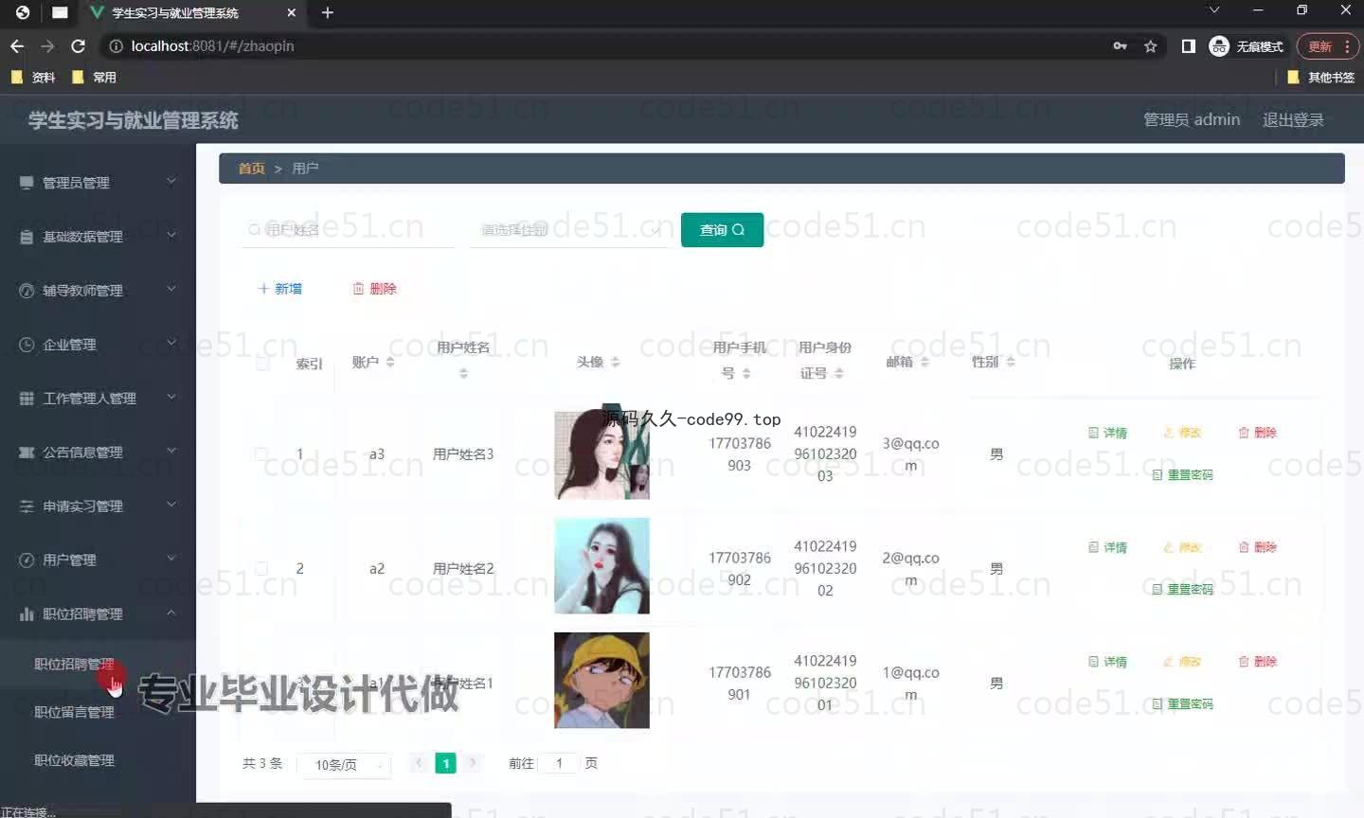This screenshot has height=818, width=1364.
Task: Click the browser forward arrow
Action: (47, 45)
